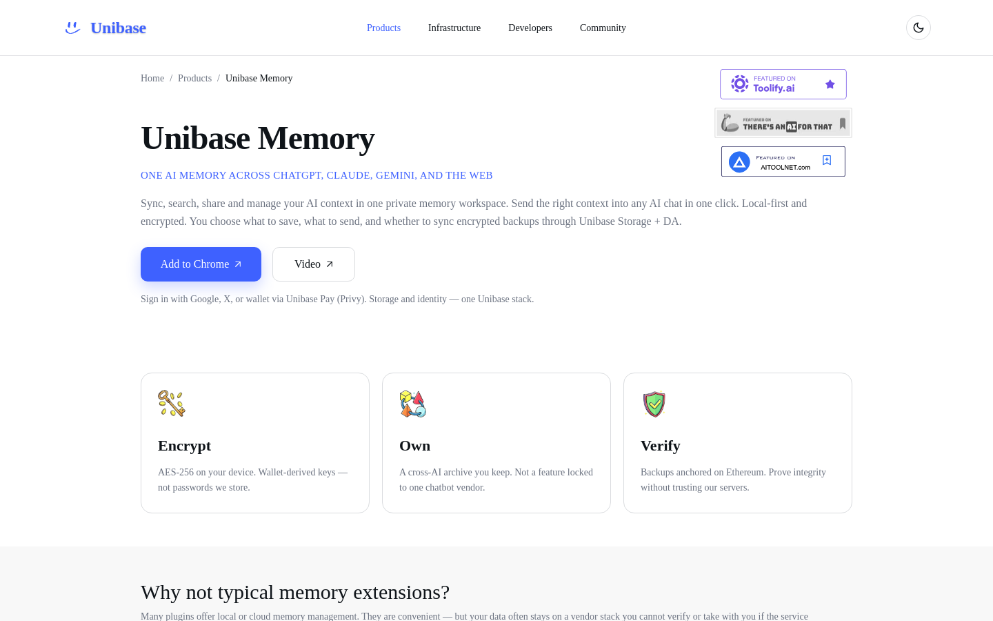Click the star icon on Toolify badge
Viewport: 993px width, 621px height.
click(x=830, y=84)
